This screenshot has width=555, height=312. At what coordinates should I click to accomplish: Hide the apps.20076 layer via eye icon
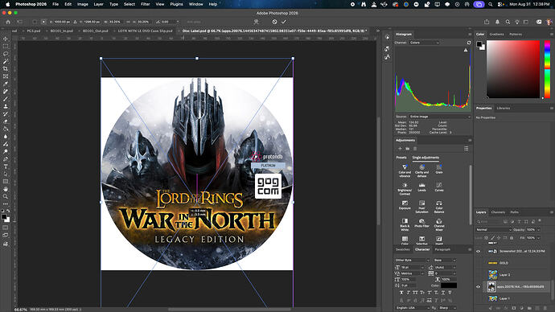pyautogui.click(x=479, y=287)
